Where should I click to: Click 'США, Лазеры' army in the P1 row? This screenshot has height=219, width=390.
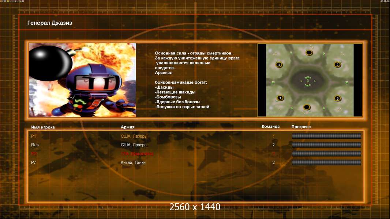tap(134, 136)
